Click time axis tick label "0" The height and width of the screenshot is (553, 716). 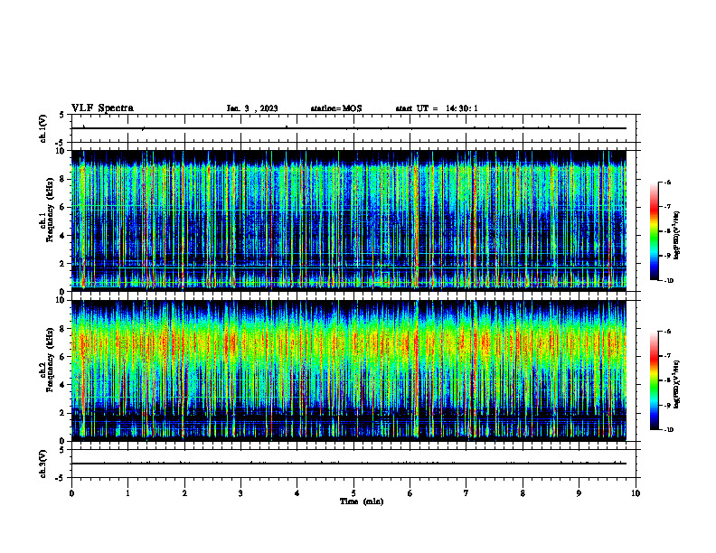[71, 493]
